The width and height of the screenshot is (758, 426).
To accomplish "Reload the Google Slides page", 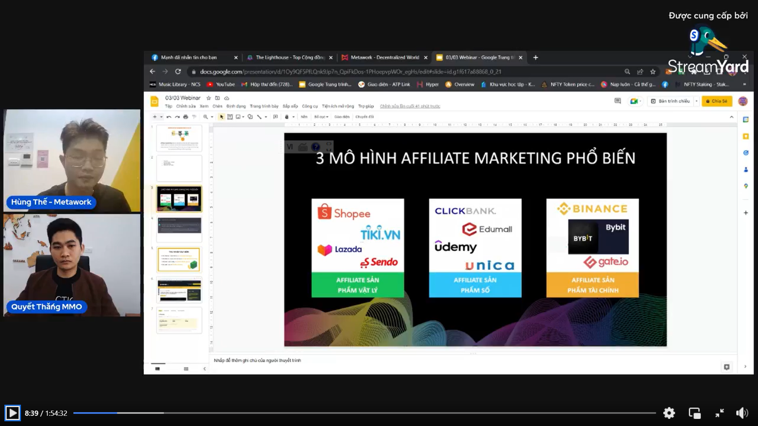I will click(x=178, y=72).
